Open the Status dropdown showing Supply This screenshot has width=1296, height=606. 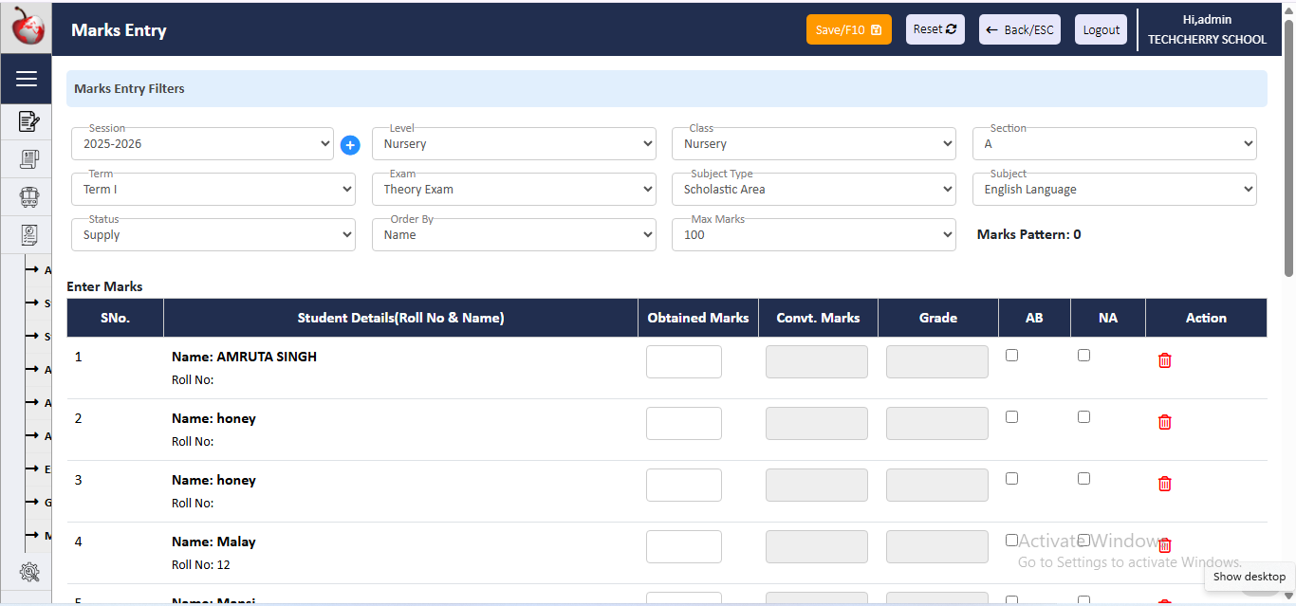213,235
